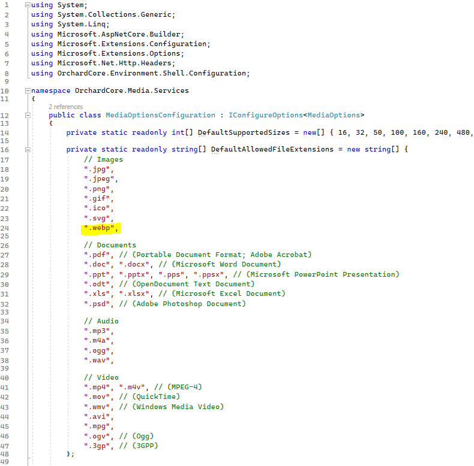This screenshot has height=466, width=474.
Task: Click the '(Microsoft PowerPoint Presentation)' comment
Action: click(x=323, y=274)
